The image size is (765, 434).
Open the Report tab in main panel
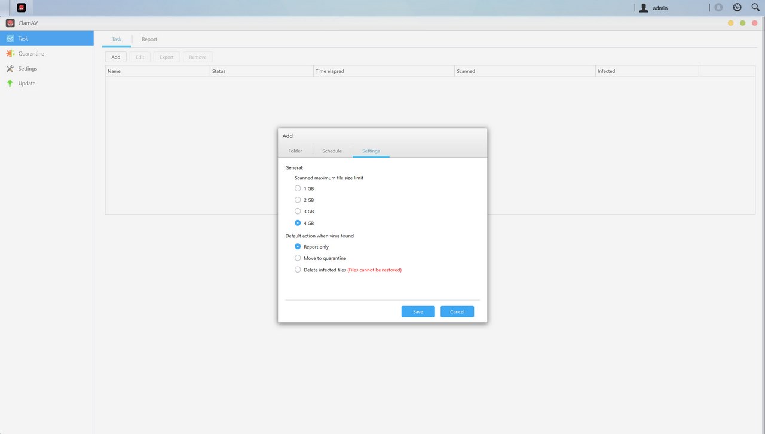tap(149, 39)
